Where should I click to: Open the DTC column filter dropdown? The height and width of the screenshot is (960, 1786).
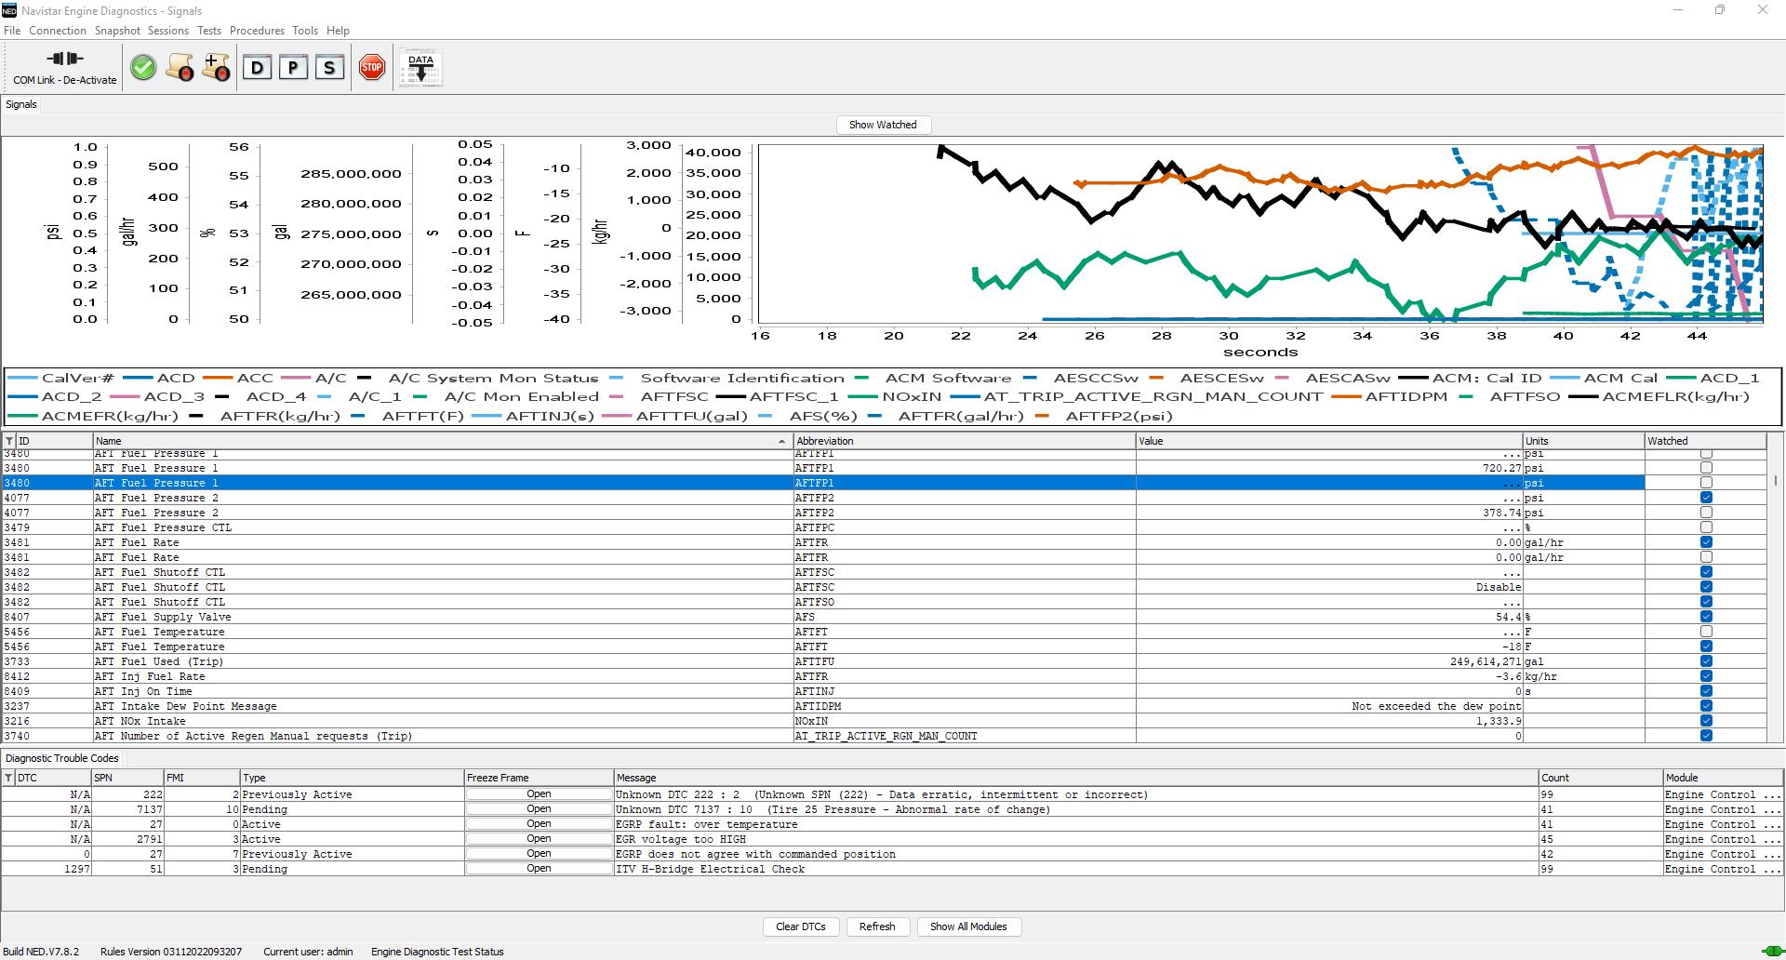tap(8, 778)
